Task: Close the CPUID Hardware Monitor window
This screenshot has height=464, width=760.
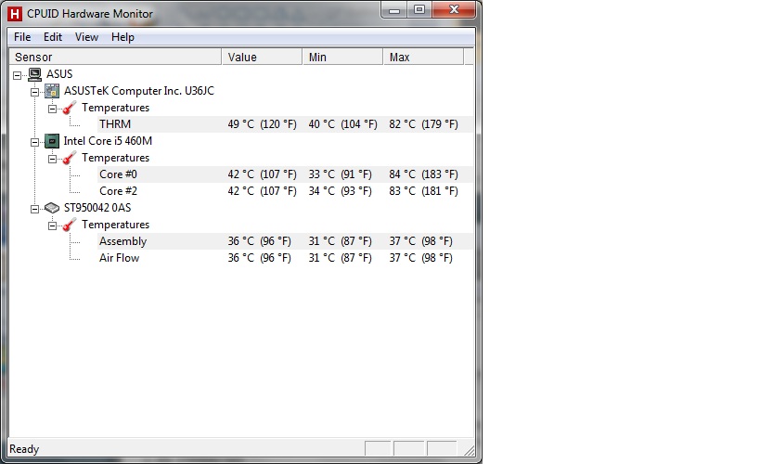Action: point(454,9)
